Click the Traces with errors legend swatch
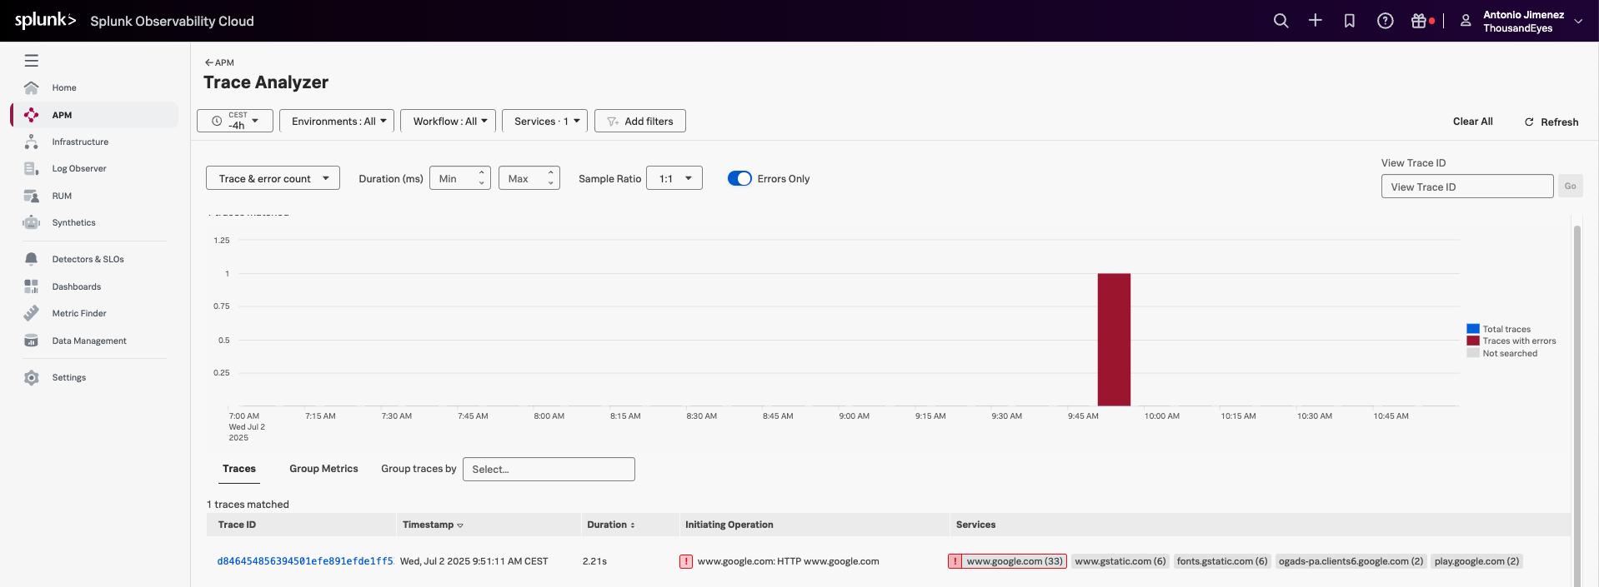 tap(1473, 341)
